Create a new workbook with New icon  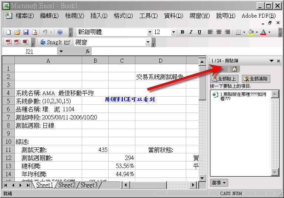tap(9, 32)
